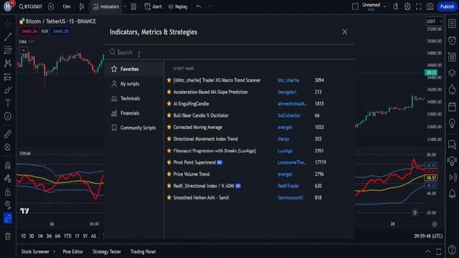
Task: Open the candlestick chart type selector
Action: [x=82, y=6]
